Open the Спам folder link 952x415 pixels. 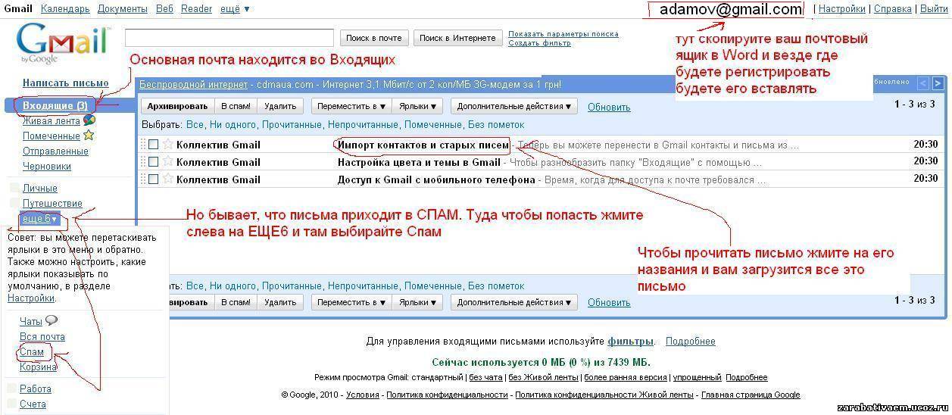[32, 352]
